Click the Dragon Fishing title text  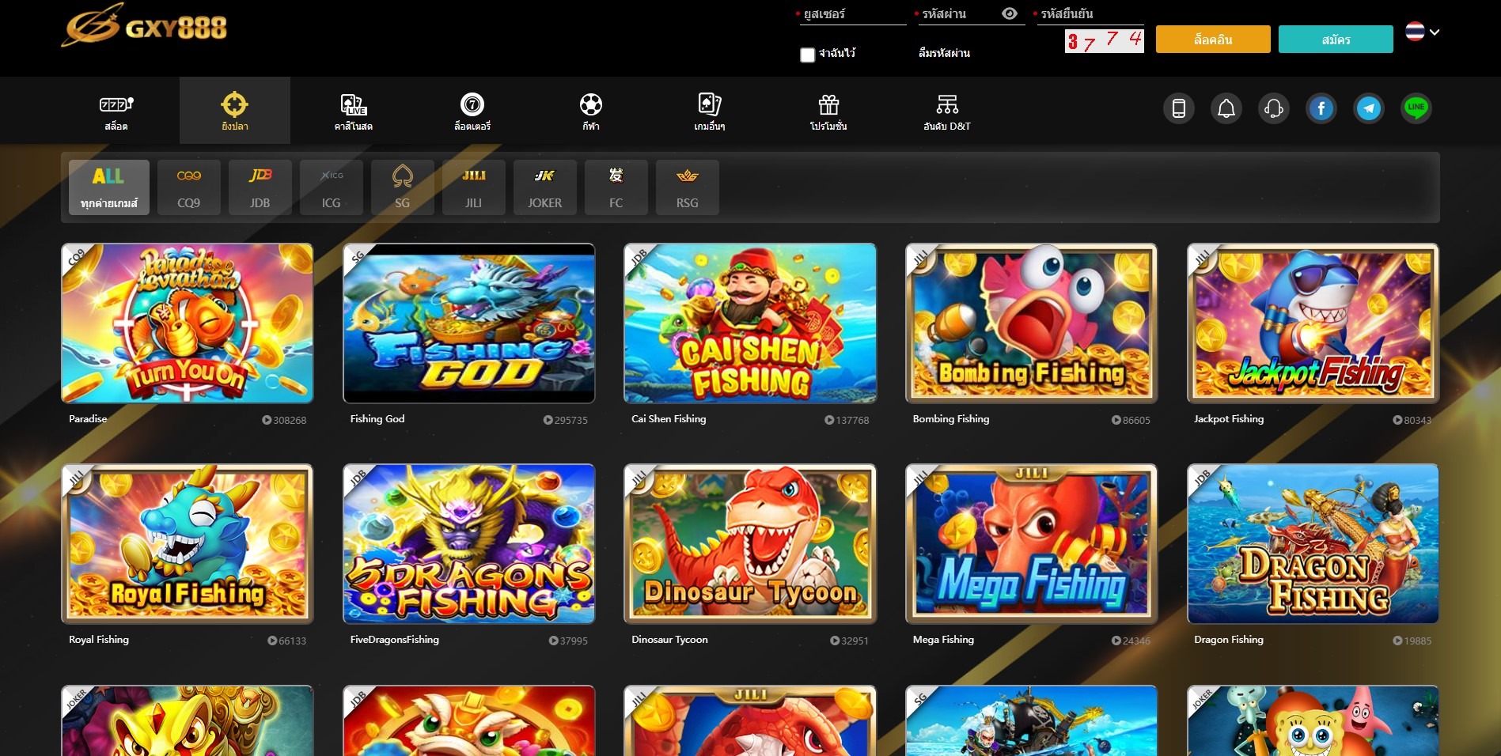(x=1229, y=640)
